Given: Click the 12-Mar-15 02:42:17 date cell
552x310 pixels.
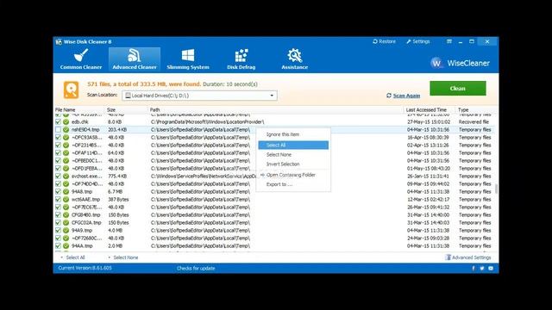Looking at the screenshot, I should click(429, 199).
